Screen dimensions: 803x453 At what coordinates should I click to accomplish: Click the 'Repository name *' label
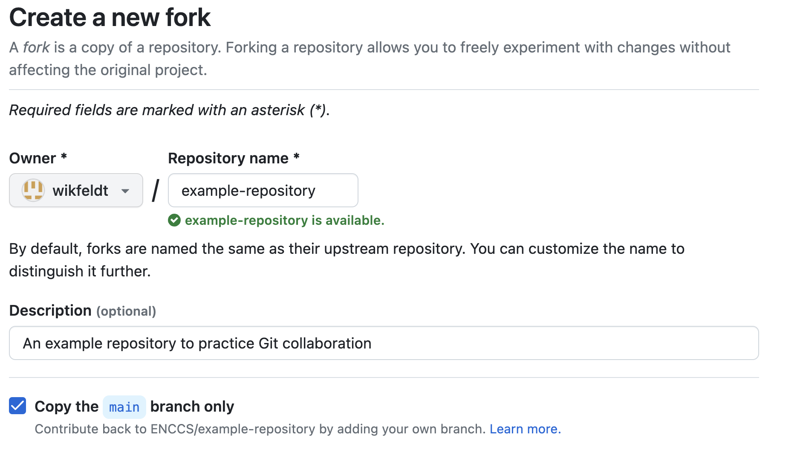click(234, 158)
